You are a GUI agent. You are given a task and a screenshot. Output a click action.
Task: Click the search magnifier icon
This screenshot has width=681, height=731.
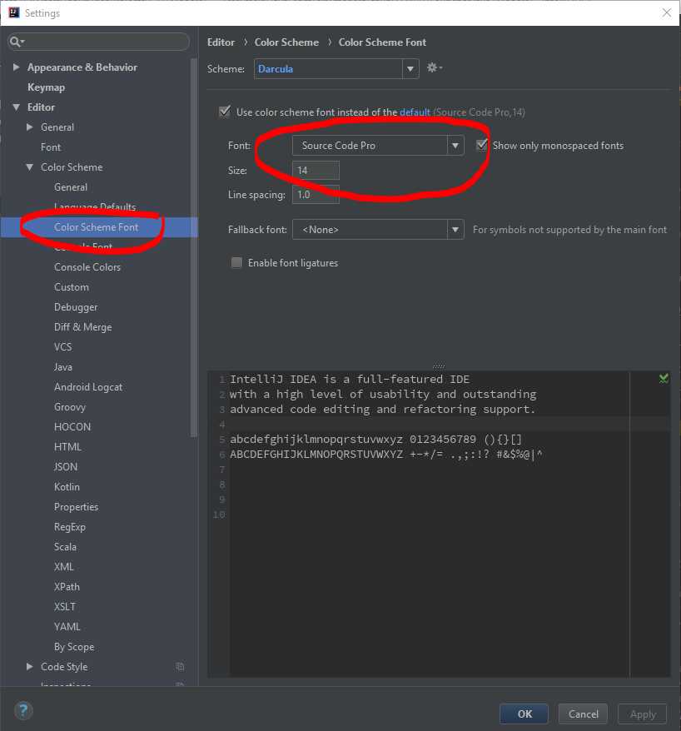(17, 42)
